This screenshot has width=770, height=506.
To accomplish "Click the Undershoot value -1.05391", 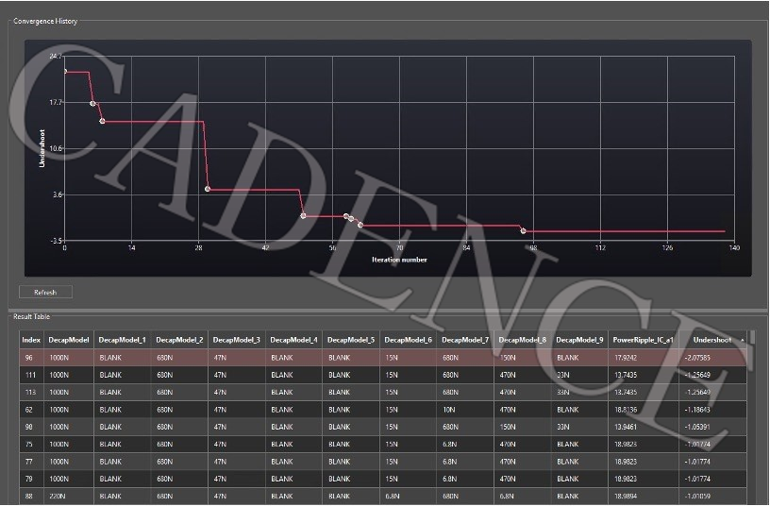I will [697, 427].
